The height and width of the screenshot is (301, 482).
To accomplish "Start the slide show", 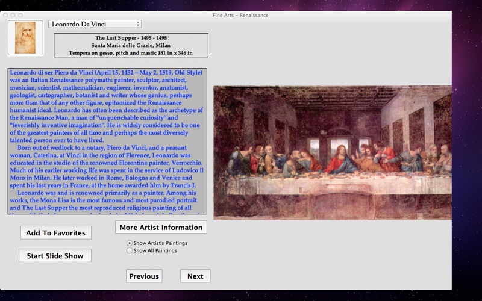I will 55,255.
